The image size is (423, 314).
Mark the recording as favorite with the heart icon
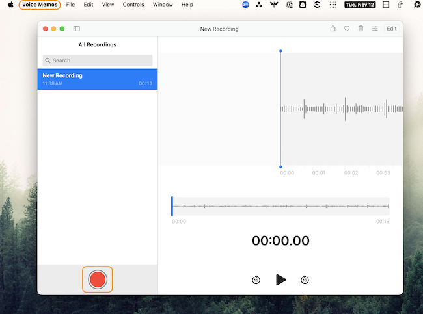click(x=347, y=29)
